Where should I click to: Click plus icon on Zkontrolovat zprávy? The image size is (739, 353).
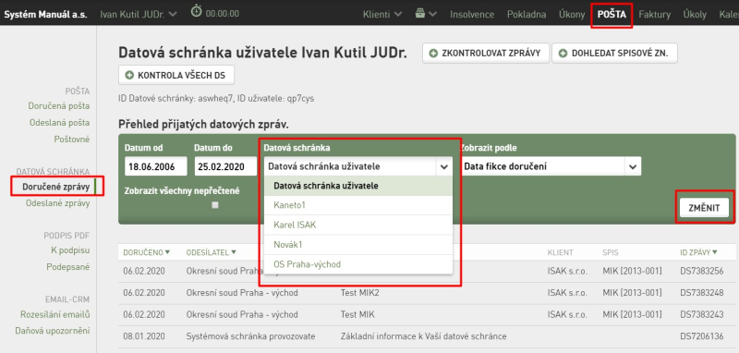pyautogui.click(x=433, y=54)
